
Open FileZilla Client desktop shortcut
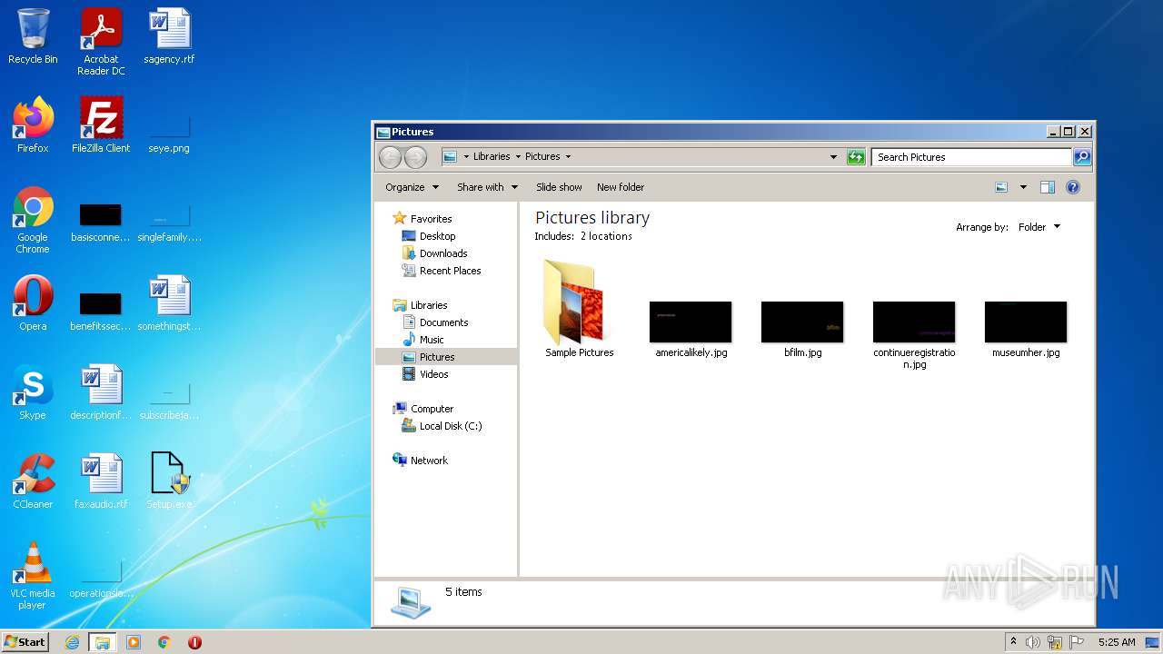point(101,125)
